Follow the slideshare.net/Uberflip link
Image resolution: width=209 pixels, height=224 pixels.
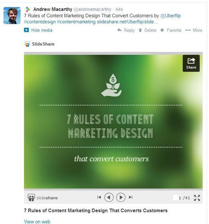click(x=127, y=22)
